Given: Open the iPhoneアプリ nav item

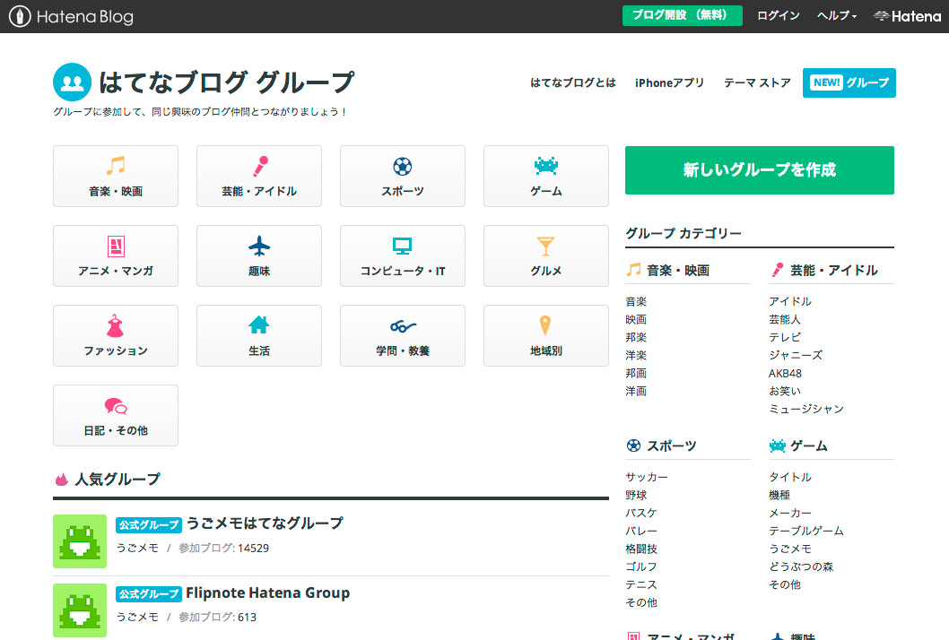Looking at the screenshot, I should tap(669, 82).
